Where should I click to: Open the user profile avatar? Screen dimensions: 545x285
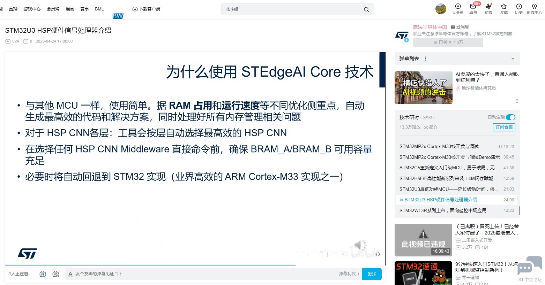click(x=441, y=9)
